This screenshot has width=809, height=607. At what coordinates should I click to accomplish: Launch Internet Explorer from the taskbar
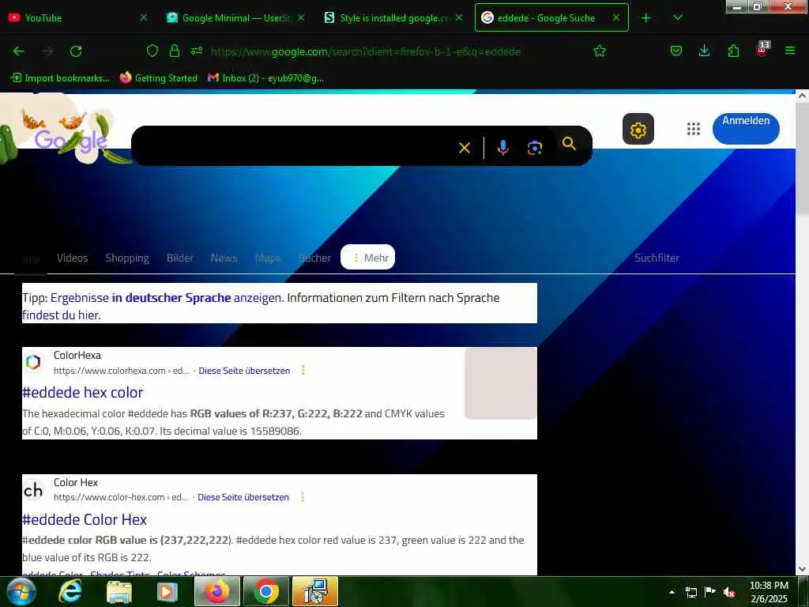[70, 591]
